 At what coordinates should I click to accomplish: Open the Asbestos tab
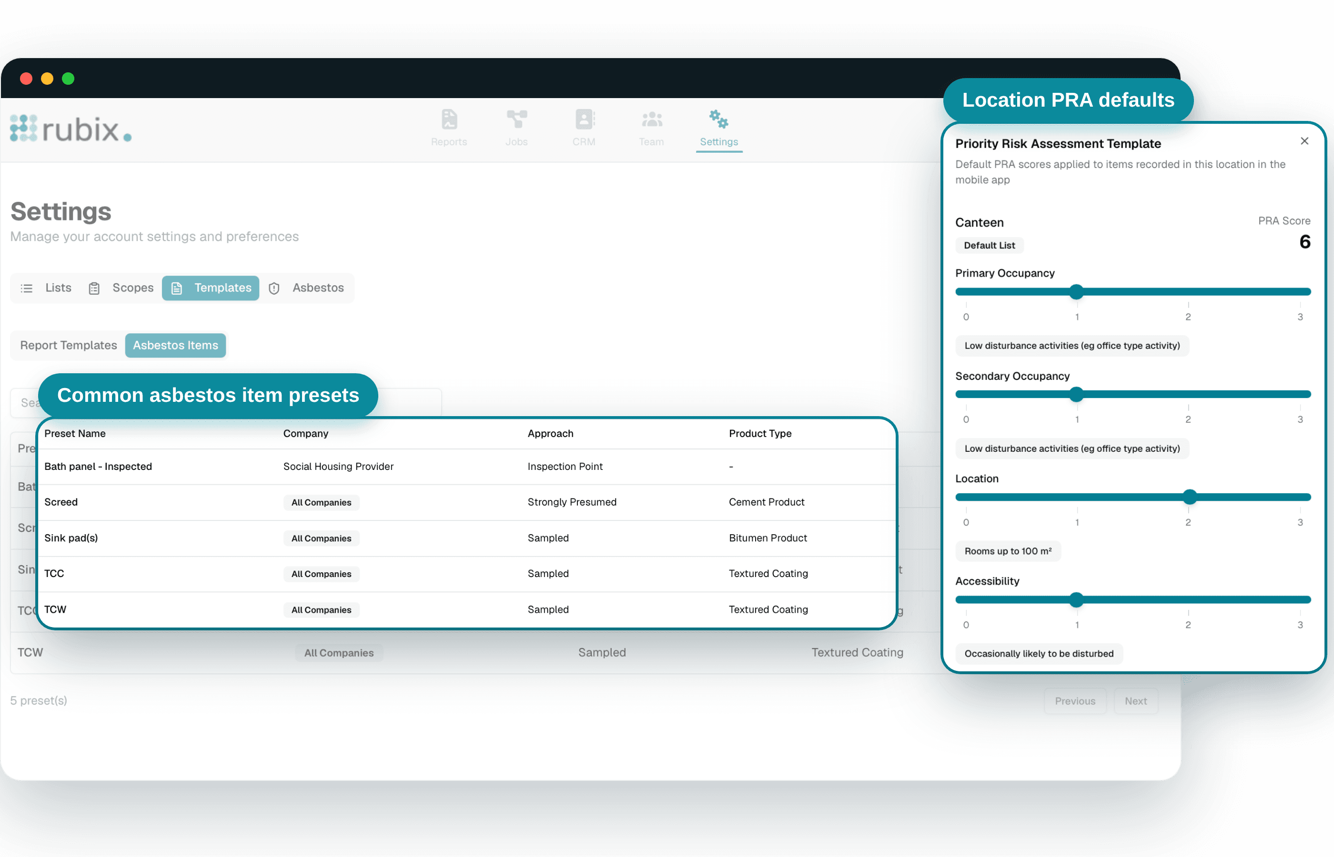point(306,288)
